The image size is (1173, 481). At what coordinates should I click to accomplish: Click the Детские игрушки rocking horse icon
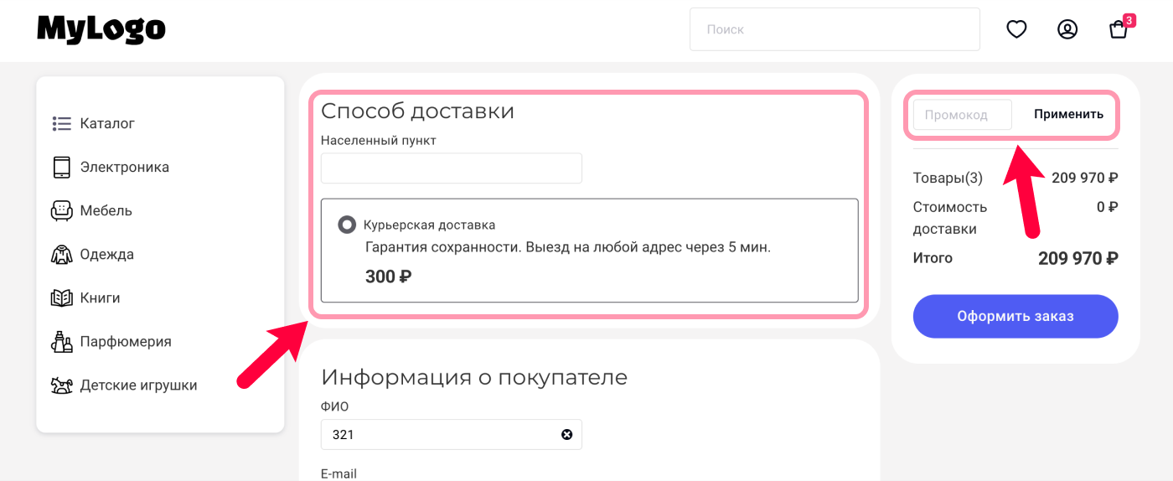click(61, 385)
